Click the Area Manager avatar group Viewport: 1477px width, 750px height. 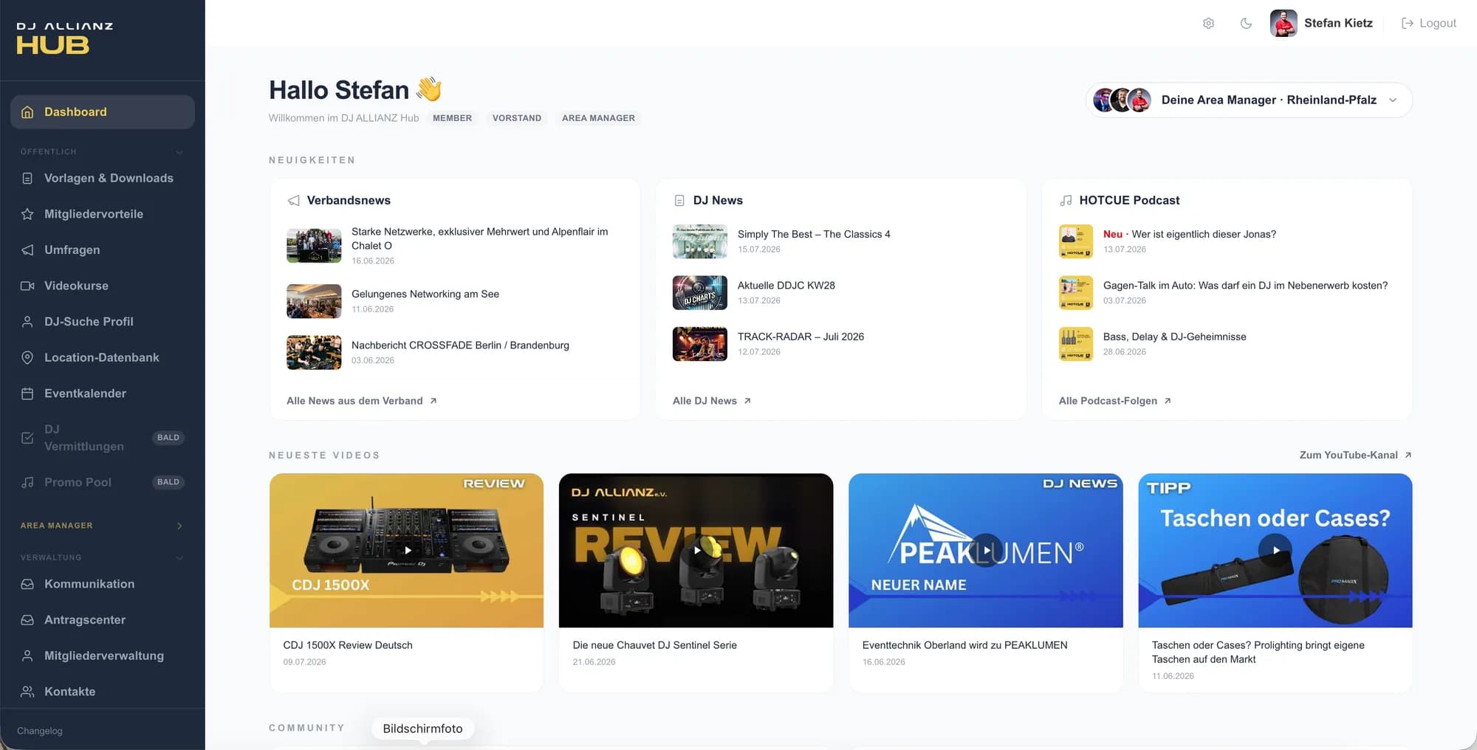pos(1122,100)
